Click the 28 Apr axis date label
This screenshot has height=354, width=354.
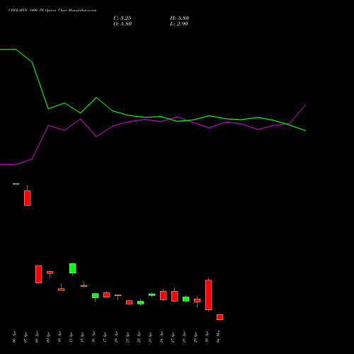(184, 337)
